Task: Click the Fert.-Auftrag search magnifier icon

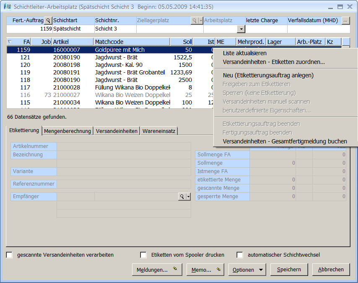Action: [x=48, y=20]
